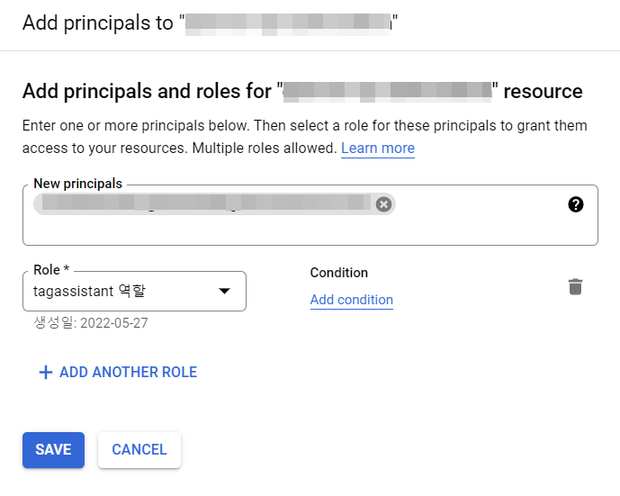Open the 'tagassistant 역할' role selector

coord(117,291)
